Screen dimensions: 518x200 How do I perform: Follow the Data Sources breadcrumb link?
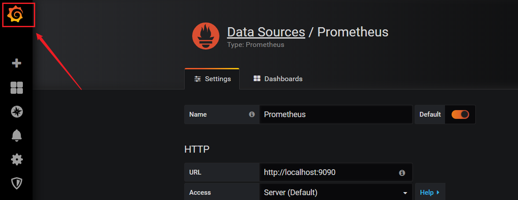(266, 32)
